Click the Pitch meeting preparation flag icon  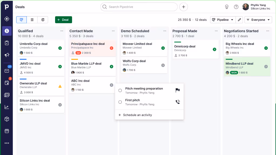pos(178,90)
